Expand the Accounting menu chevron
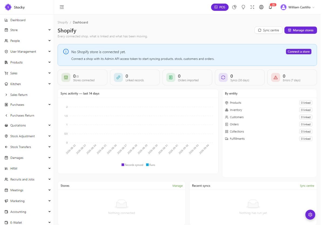The width and height of the screenshot is (324, 225). [49, 212]
